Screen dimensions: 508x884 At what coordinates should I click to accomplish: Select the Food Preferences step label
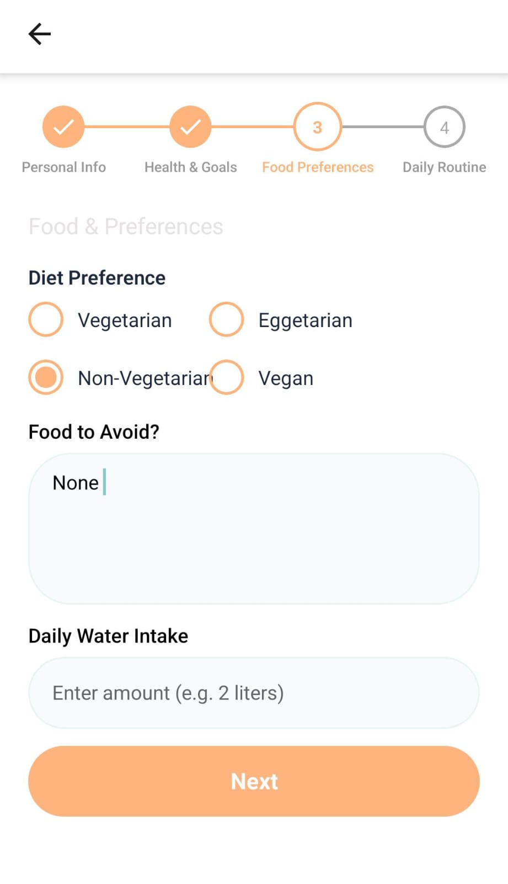pos(318,167)
